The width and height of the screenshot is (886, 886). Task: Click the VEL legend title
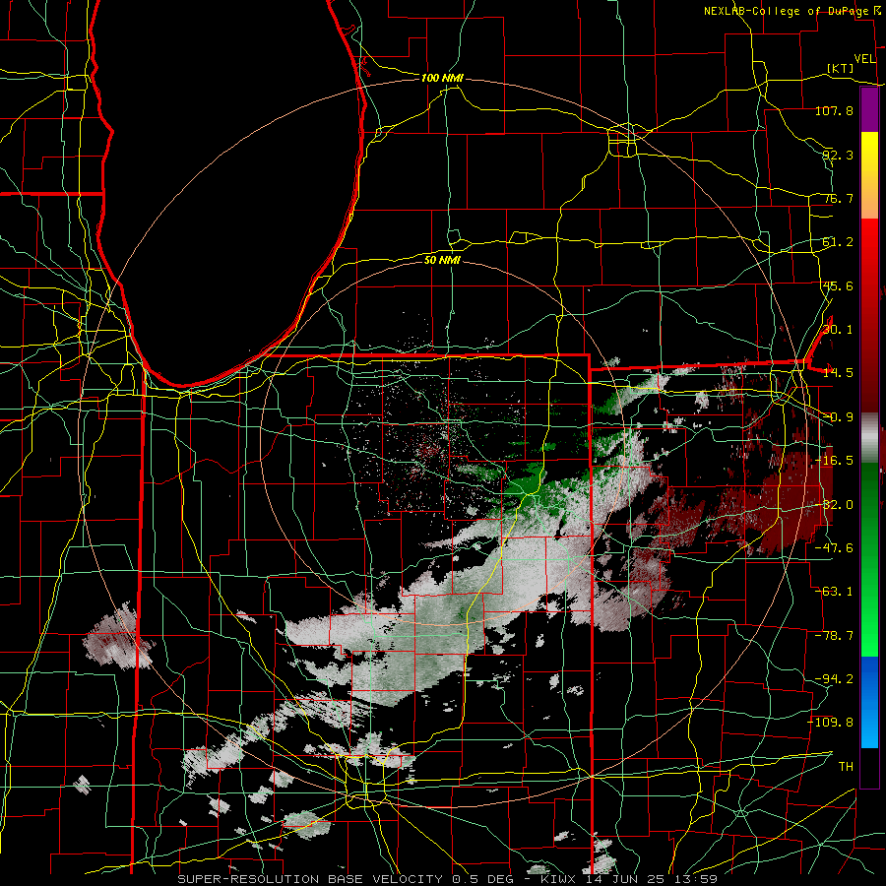pos(864,59)
